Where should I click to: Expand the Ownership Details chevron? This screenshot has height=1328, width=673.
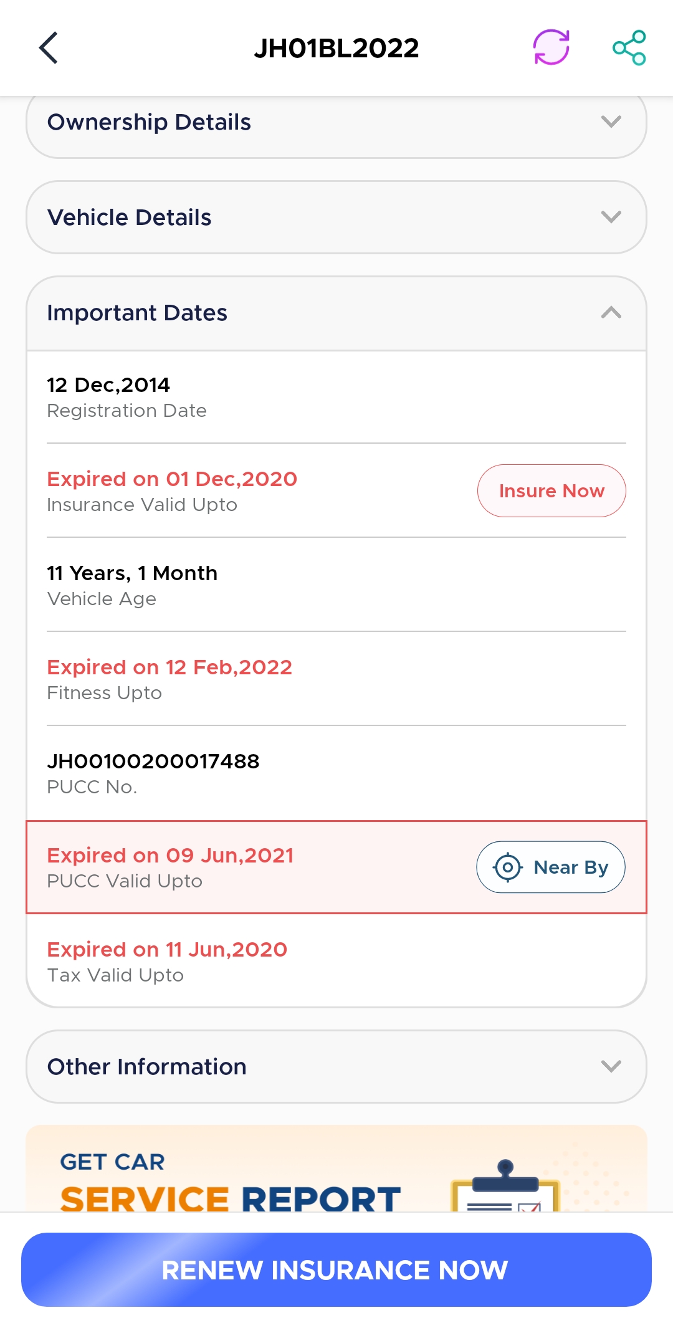tap(611, 122)
